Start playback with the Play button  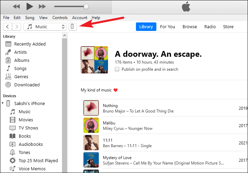[30, 6]
